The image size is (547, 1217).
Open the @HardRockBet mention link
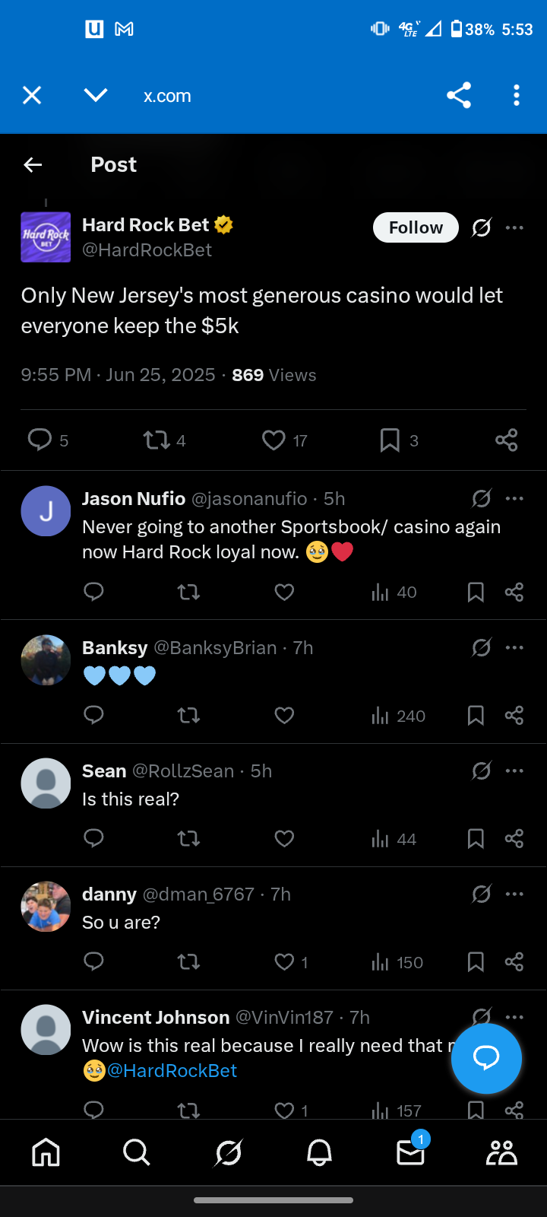coord(172,1070)
